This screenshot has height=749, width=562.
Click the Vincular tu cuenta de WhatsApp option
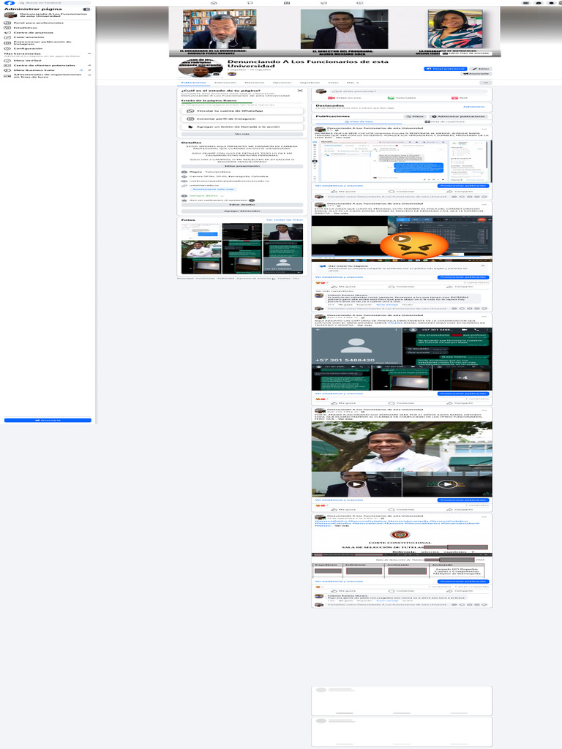tap(242, 111)
